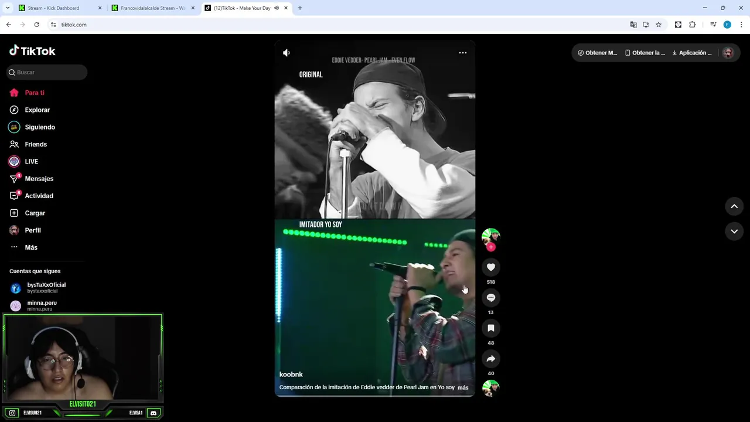The width and height of the screenshot is (750, 422).
Task: Click the tiktok.com address bar
Action: (x=340, y=25)
